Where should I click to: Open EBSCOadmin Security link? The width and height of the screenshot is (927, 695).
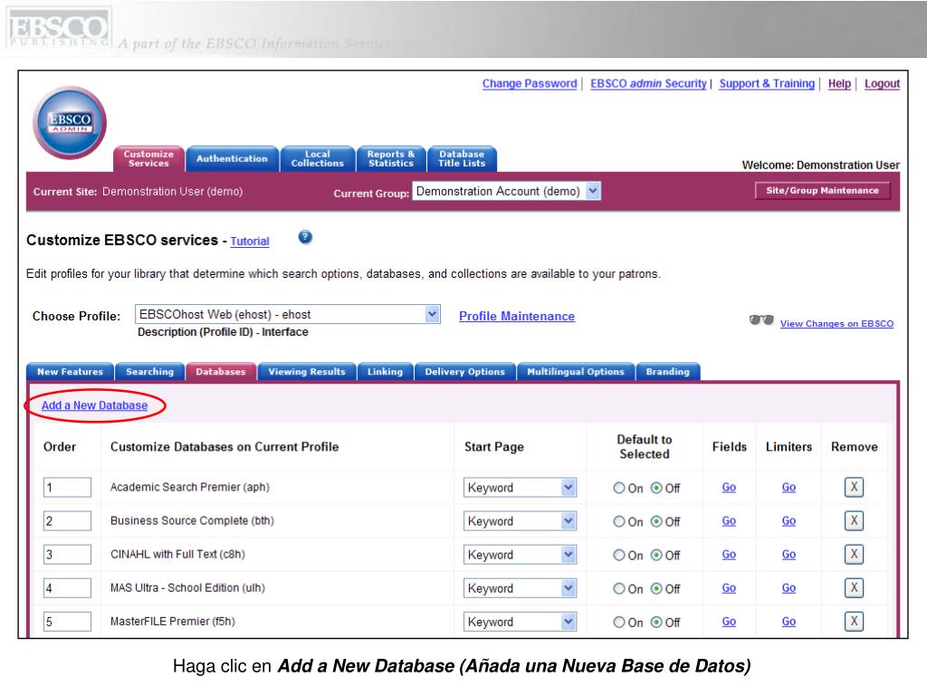(648, 84)
